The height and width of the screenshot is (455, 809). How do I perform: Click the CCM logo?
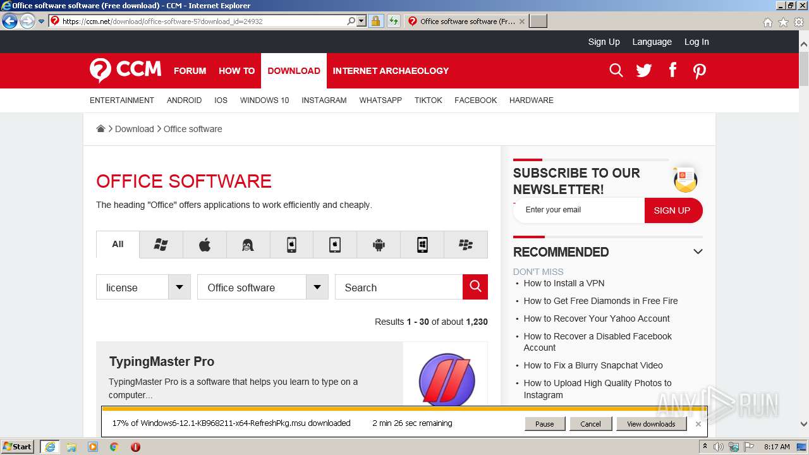(125, 70)
